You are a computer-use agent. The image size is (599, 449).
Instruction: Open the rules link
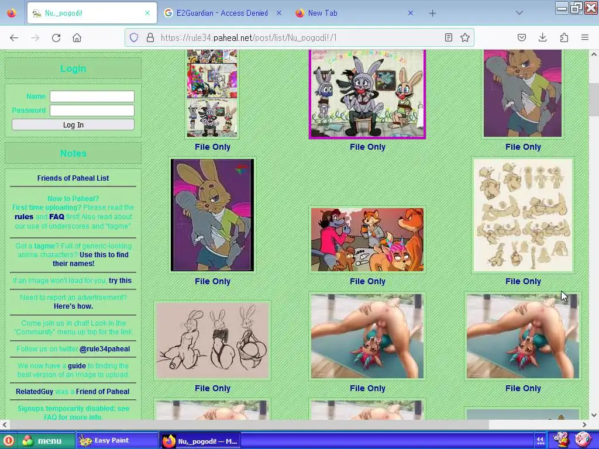(x=24, y=216)
